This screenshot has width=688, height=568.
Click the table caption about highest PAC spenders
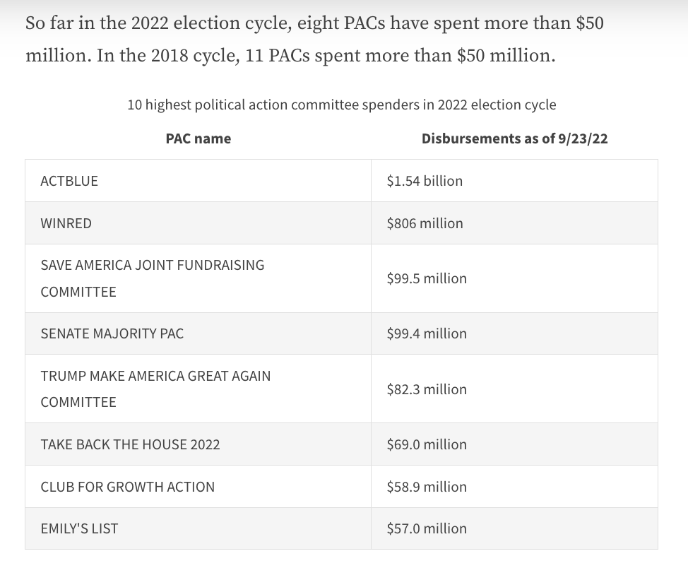[x=342, y=105]
